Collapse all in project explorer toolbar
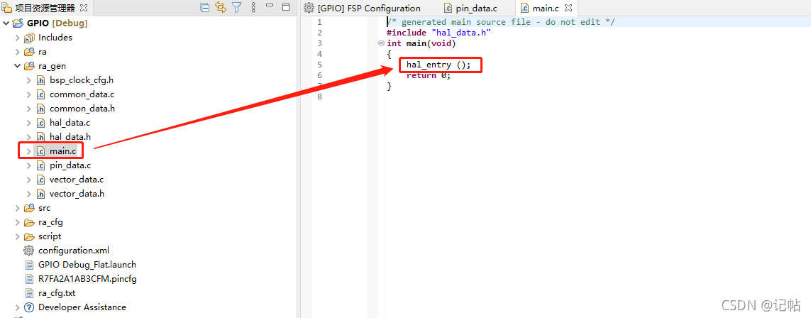Image resolution: width=811 pixels, height=318 pixels. tap(205, 7)
